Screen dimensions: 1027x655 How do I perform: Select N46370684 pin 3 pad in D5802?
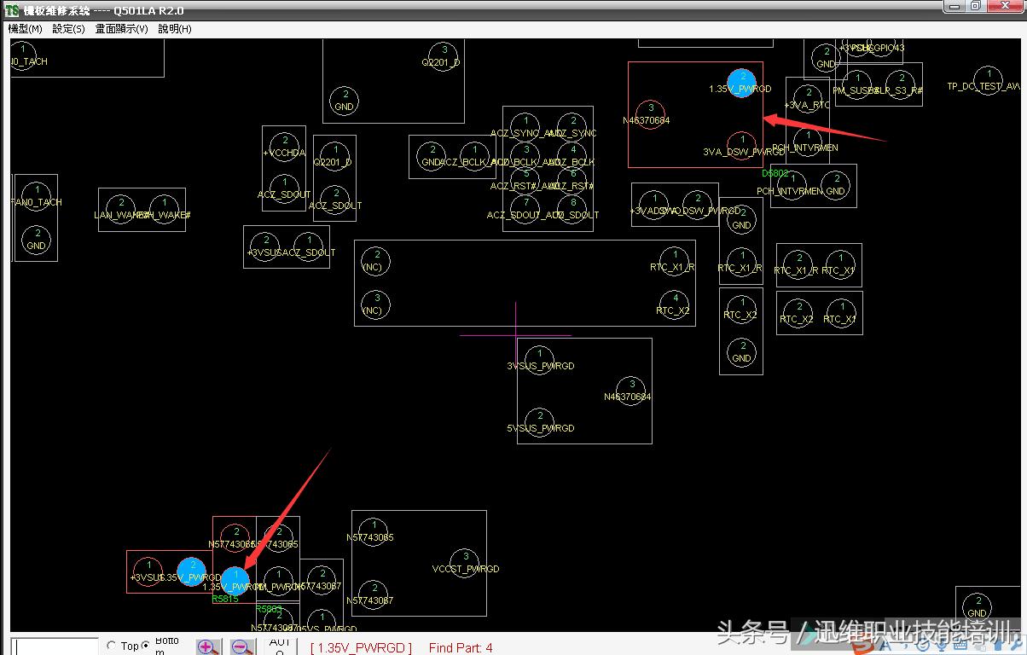coord(651,113)
